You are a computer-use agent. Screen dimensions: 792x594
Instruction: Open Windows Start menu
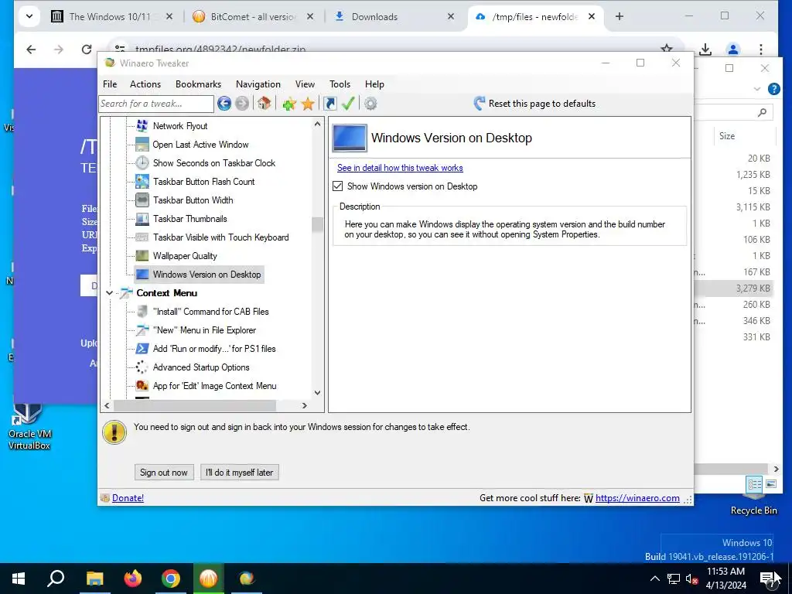[19, 579]
